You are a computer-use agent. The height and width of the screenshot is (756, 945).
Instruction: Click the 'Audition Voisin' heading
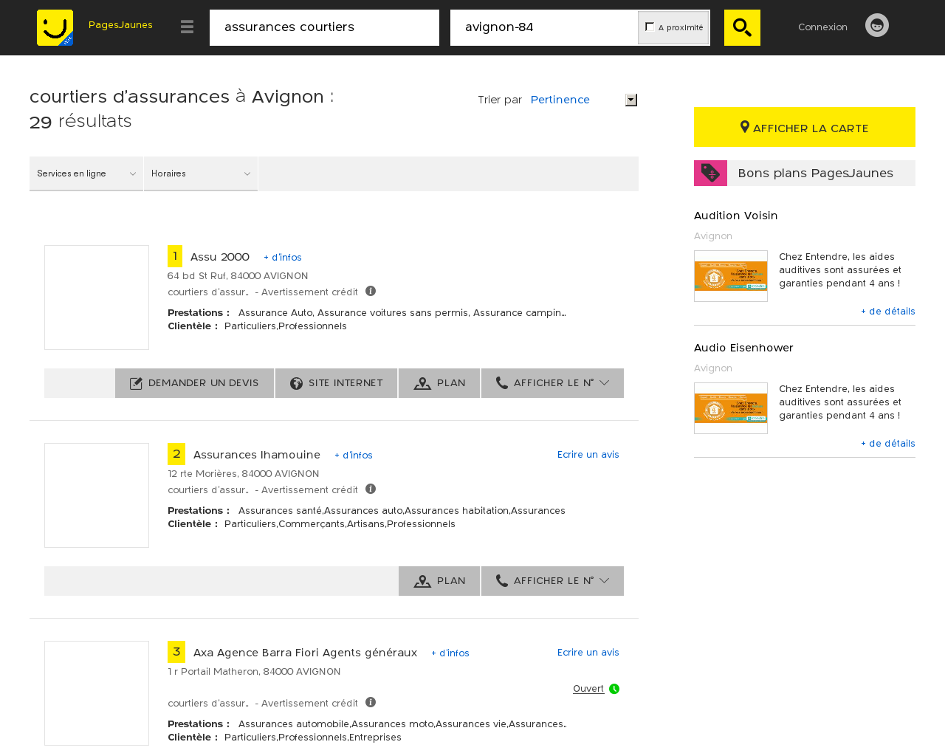tap(735, 216)
